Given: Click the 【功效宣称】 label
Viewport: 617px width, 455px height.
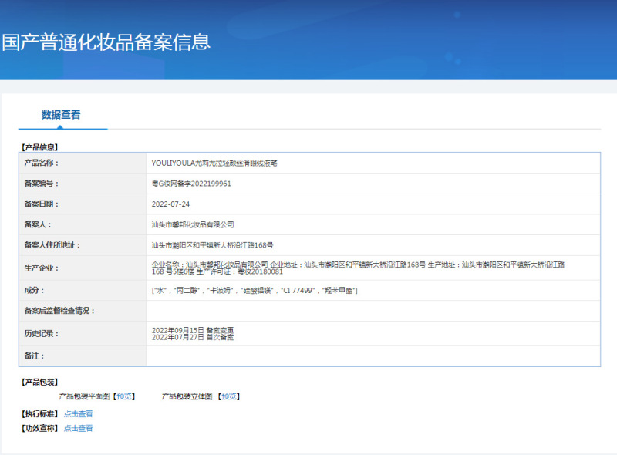Looking at the screenshot, I should [40, 428].
